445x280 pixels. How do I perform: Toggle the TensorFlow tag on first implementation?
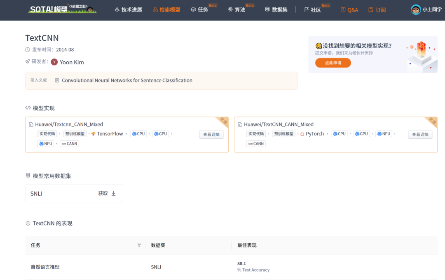pos(108,133)
